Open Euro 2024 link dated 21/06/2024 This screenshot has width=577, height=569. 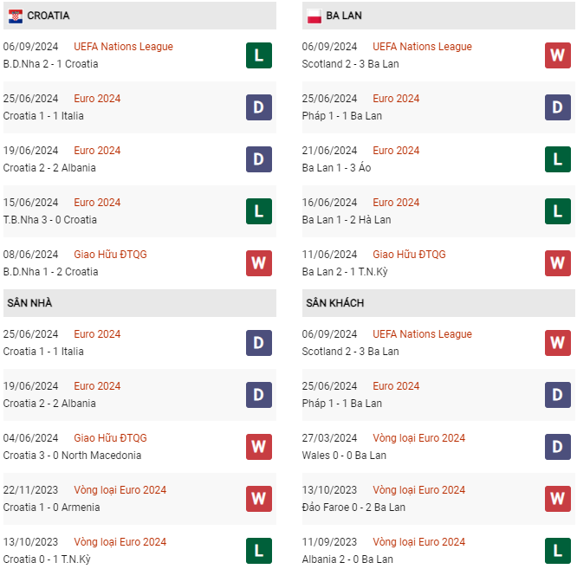[x=396, y=151]
